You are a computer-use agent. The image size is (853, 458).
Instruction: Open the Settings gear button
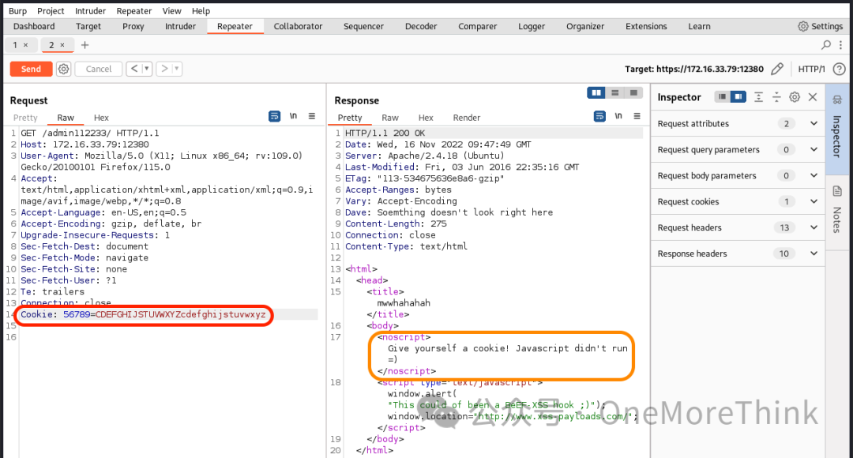[820, 26]
